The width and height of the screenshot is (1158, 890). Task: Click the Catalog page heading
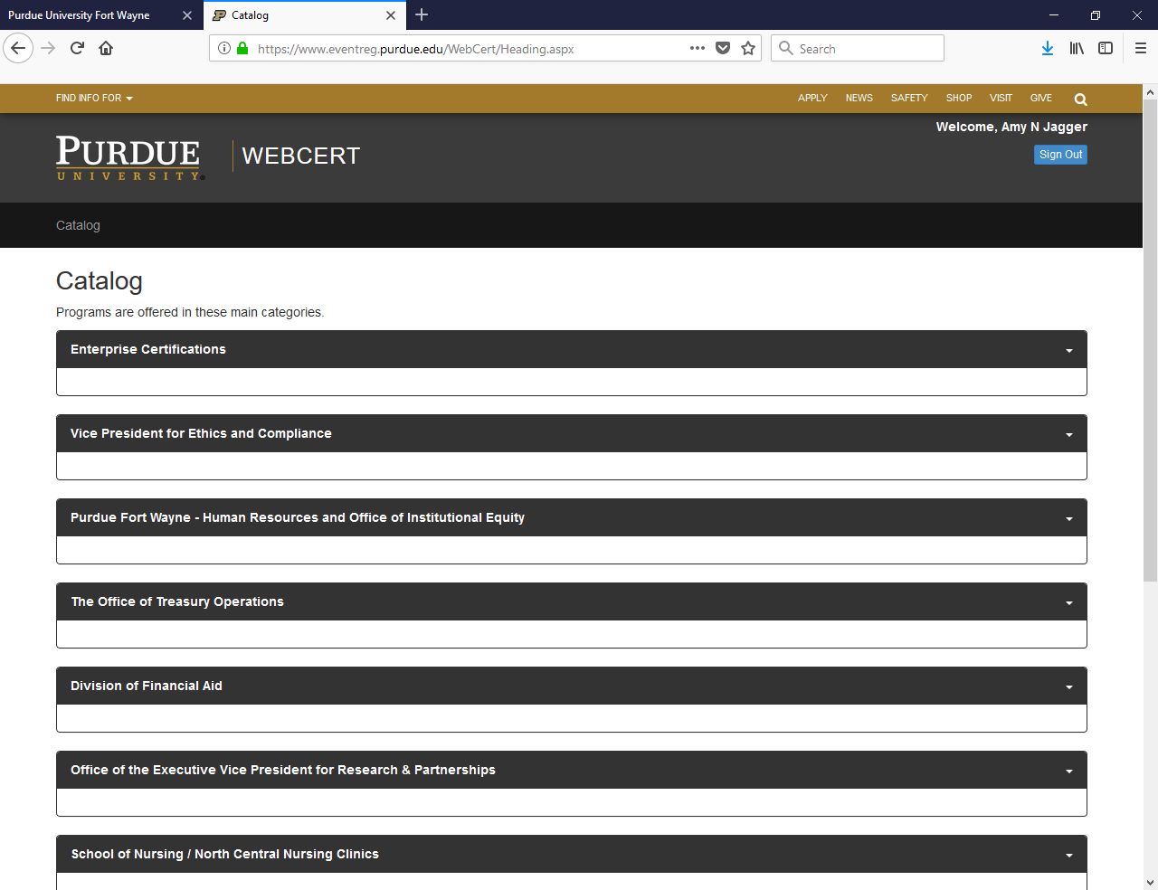[x=100, y=281]
